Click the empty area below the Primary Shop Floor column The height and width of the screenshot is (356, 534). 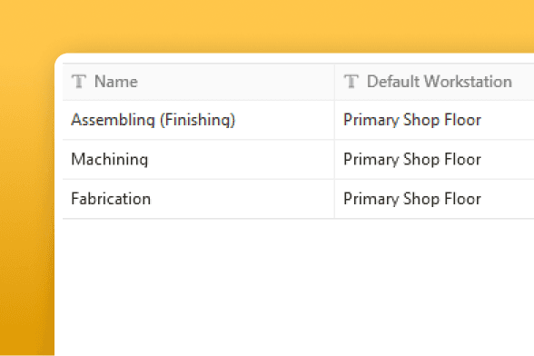pyautogui.click(x=434, y=286)
